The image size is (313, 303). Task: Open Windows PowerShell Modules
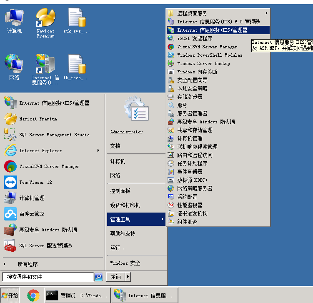pyautogui.click(x=218, y=55)
